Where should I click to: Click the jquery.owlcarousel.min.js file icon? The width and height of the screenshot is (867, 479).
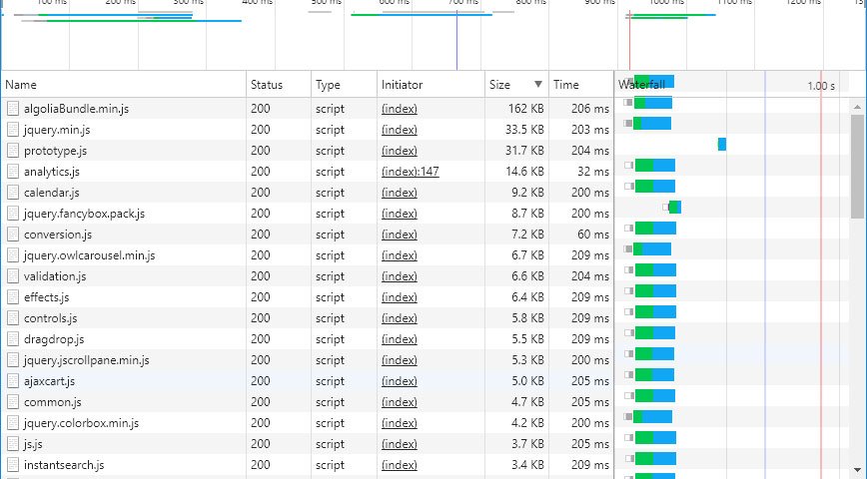pos(13,255)
